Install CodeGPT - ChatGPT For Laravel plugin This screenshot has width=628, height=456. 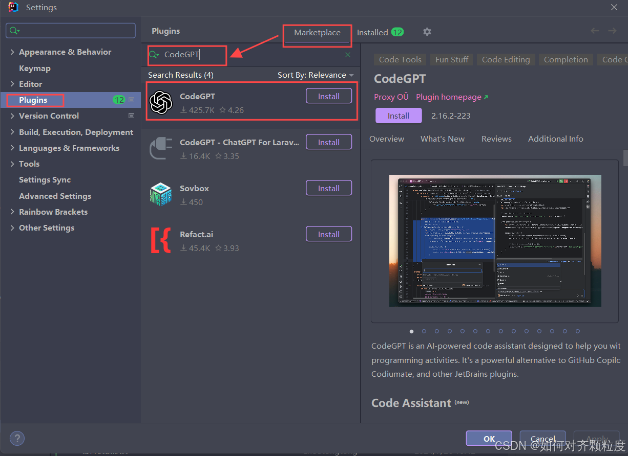coord(329,142)
